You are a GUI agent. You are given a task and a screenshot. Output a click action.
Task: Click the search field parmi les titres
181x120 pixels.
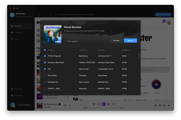155,70
